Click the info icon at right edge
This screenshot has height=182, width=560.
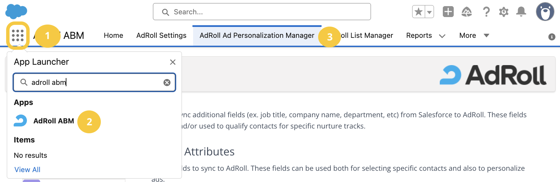tap(552, 37)
